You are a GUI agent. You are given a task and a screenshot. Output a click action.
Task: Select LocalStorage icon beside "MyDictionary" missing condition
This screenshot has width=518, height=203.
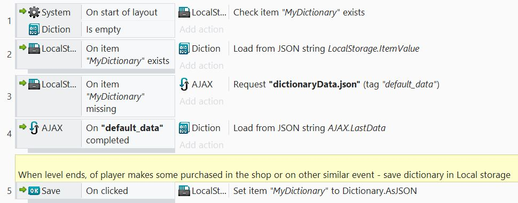click(x=34, y=84)
